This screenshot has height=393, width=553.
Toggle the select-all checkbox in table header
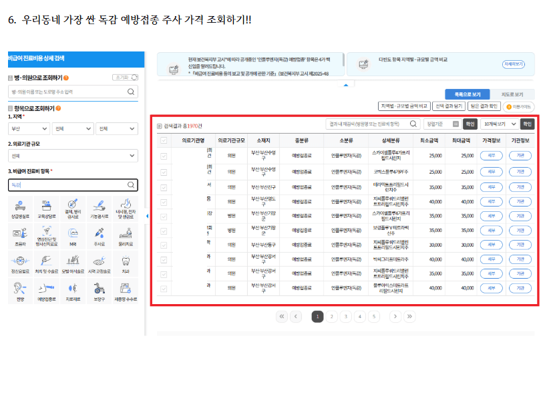(x=164, y=140)
